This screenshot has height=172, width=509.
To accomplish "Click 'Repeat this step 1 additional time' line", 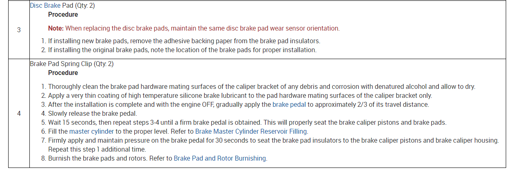I will click(x=97, y=149).
